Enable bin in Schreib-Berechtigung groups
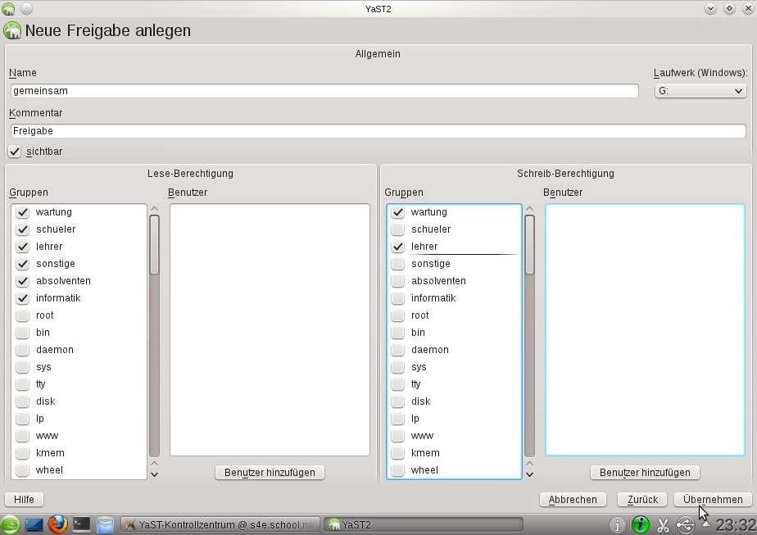The height and width of the screenshot is (535, 757). 397,333
